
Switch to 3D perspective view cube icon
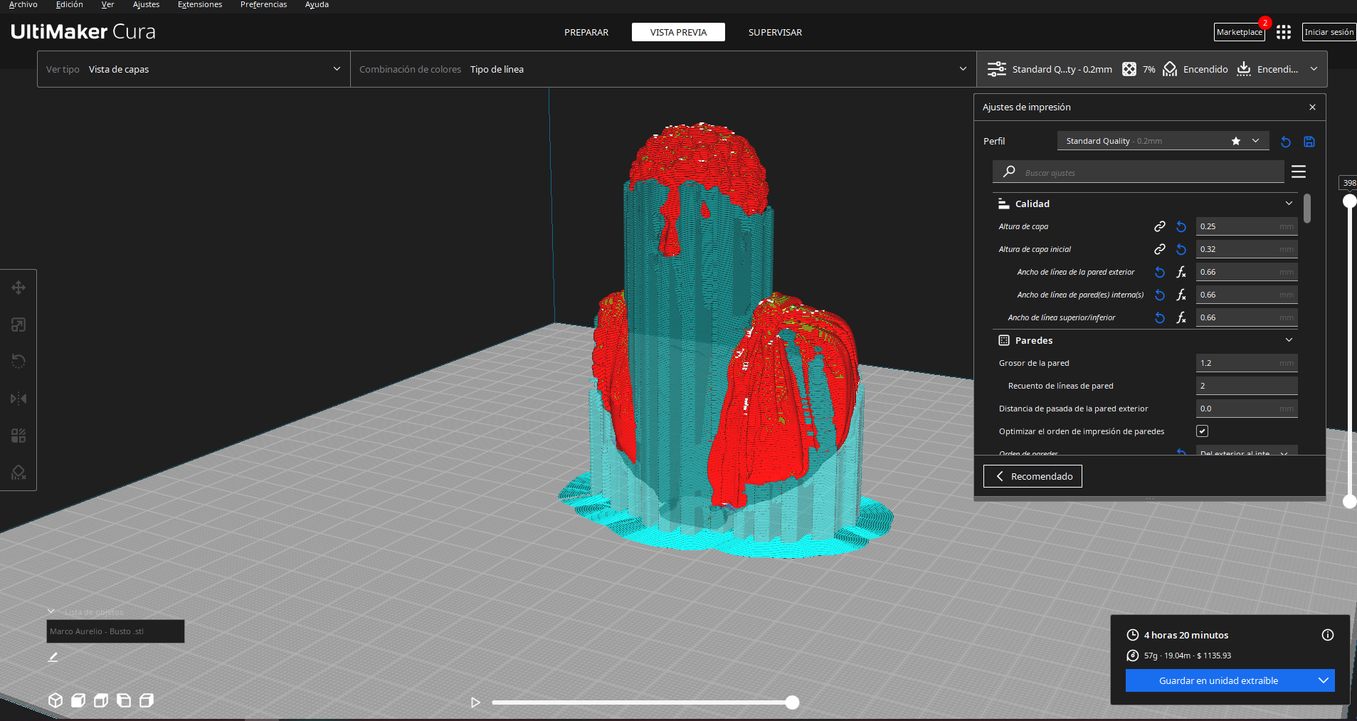pyautogui.click(x=56, y=700)
